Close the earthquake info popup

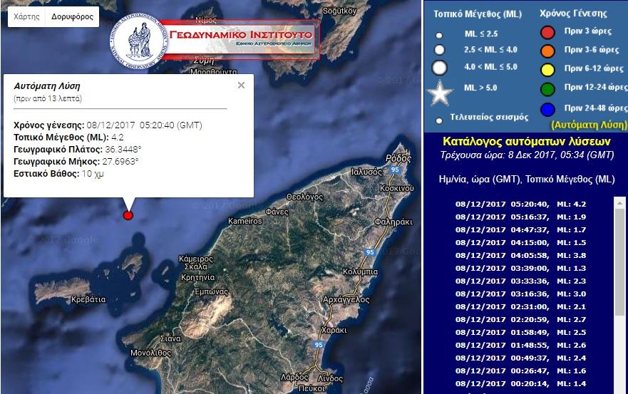tap(241, 85)
